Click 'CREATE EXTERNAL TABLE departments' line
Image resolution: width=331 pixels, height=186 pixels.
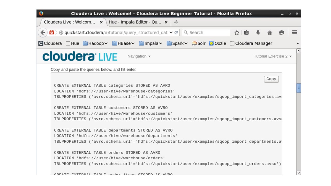(x=113, y=130)
